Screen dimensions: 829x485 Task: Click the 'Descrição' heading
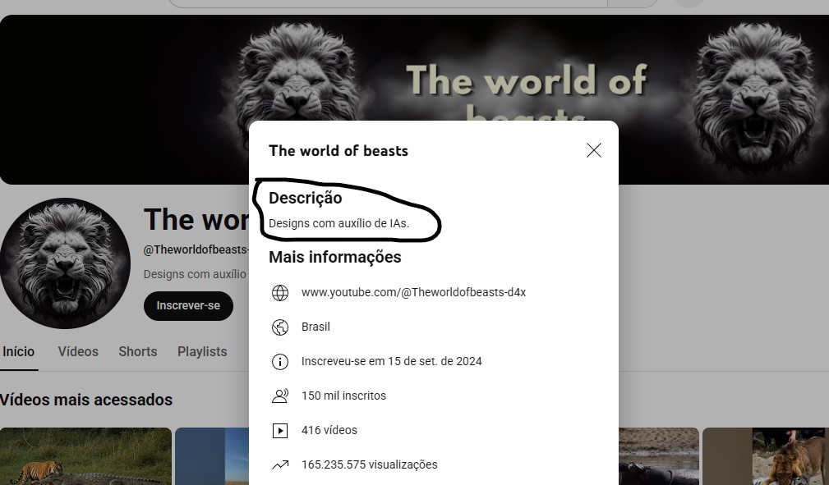[306, 198]
